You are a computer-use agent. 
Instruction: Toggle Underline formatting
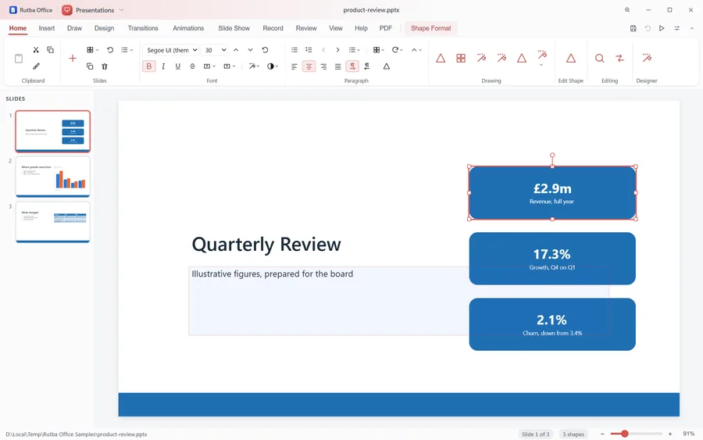click(x=178, y=66)
